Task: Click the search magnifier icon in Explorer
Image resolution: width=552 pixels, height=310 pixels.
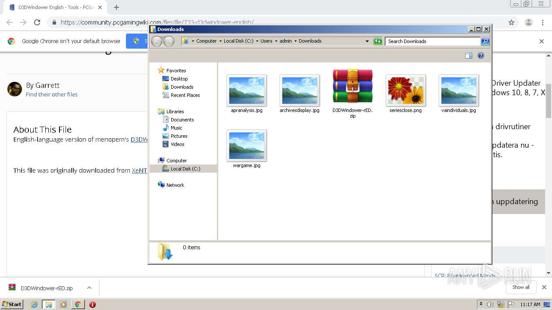Action: (485, 41)
